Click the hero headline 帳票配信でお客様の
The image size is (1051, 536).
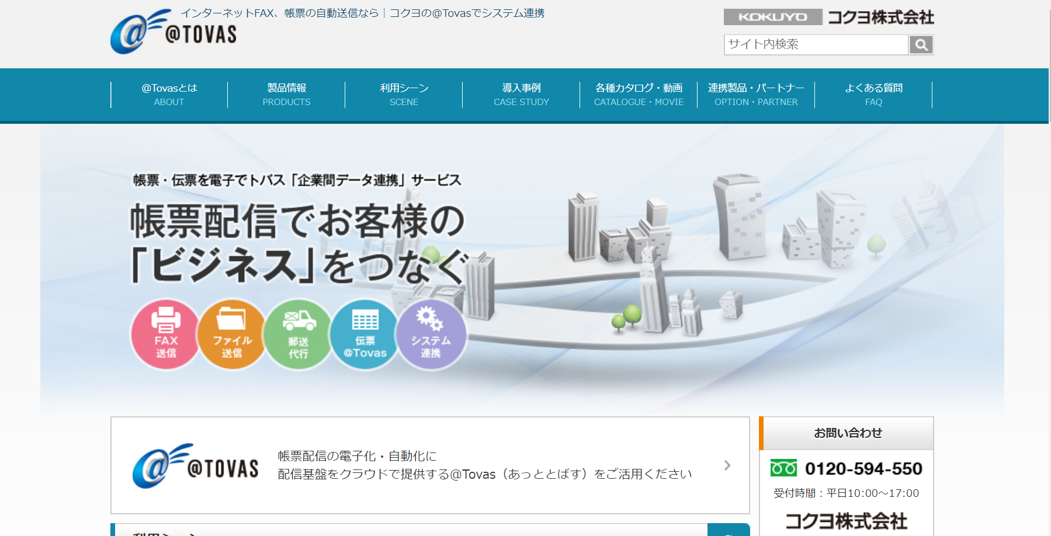297,221
